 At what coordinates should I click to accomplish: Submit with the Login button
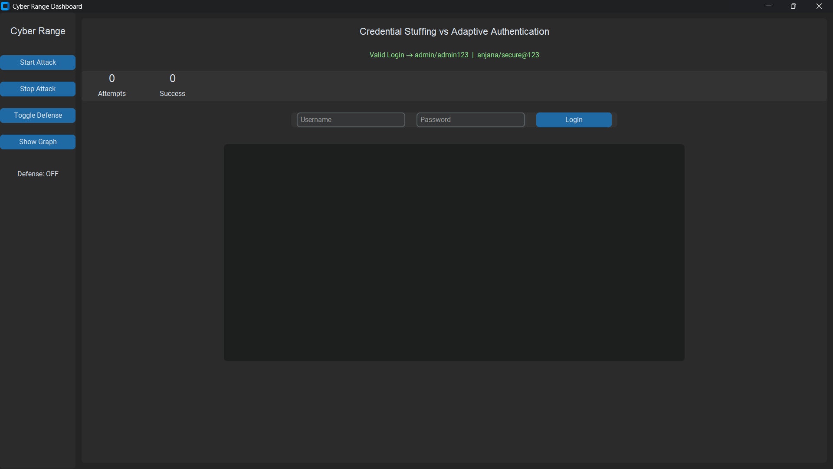click(x=574, y=120)
